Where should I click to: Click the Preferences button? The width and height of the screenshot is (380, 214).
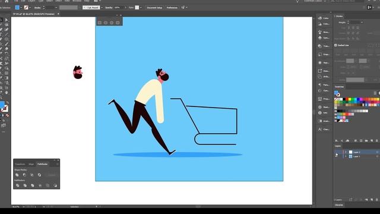(x=172, y=8)
